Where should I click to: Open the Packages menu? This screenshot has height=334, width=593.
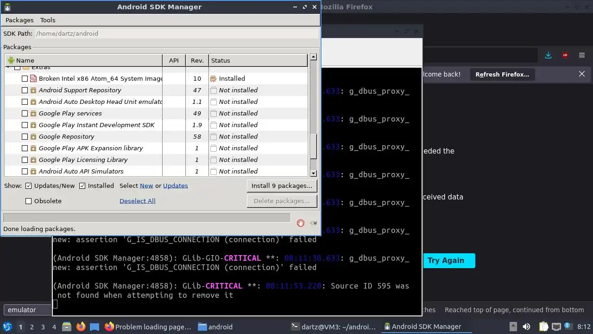click(19, 20)
